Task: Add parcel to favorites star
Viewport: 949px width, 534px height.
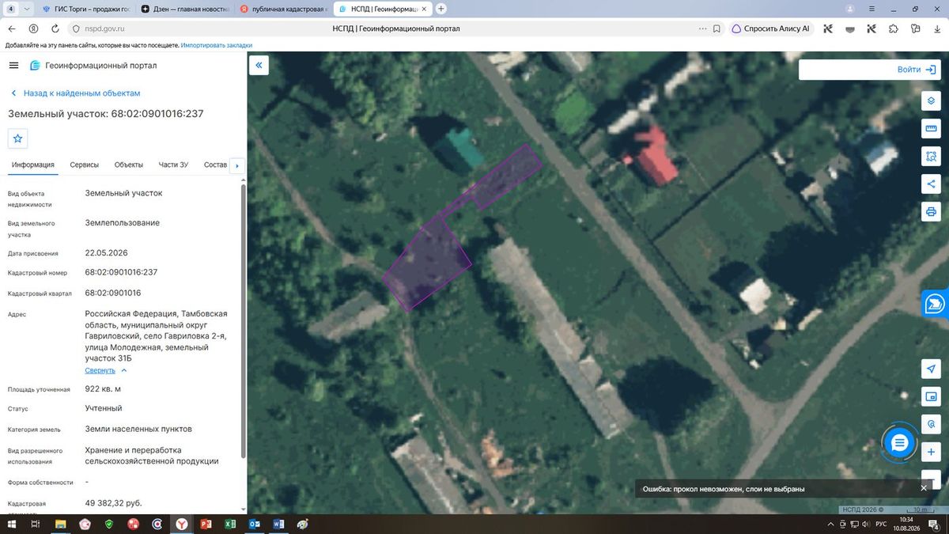Action: pyautogui.click(x=18, y=138)
